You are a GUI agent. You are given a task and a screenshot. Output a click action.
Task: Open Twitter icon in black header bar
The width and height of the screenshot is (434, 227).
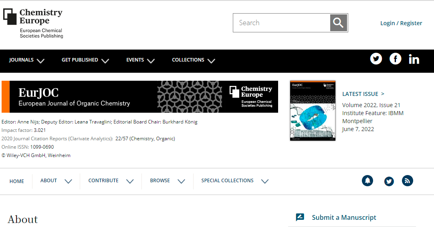376,59
